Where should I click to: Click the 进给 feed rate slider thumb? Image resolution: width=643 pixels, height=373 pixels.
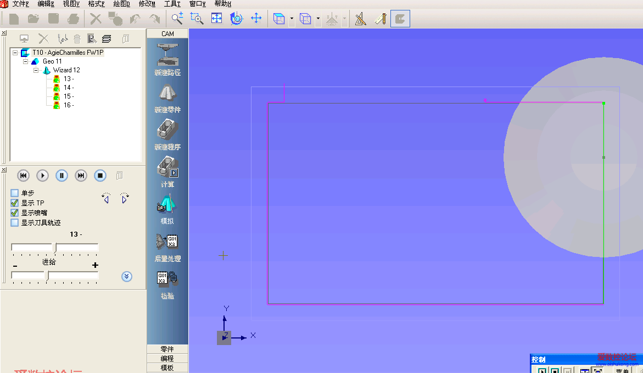[x=47, y=276]
